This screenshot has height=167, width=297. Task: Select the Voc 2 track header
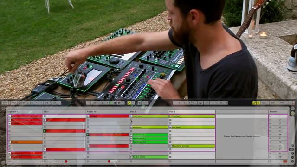[192, 112]
